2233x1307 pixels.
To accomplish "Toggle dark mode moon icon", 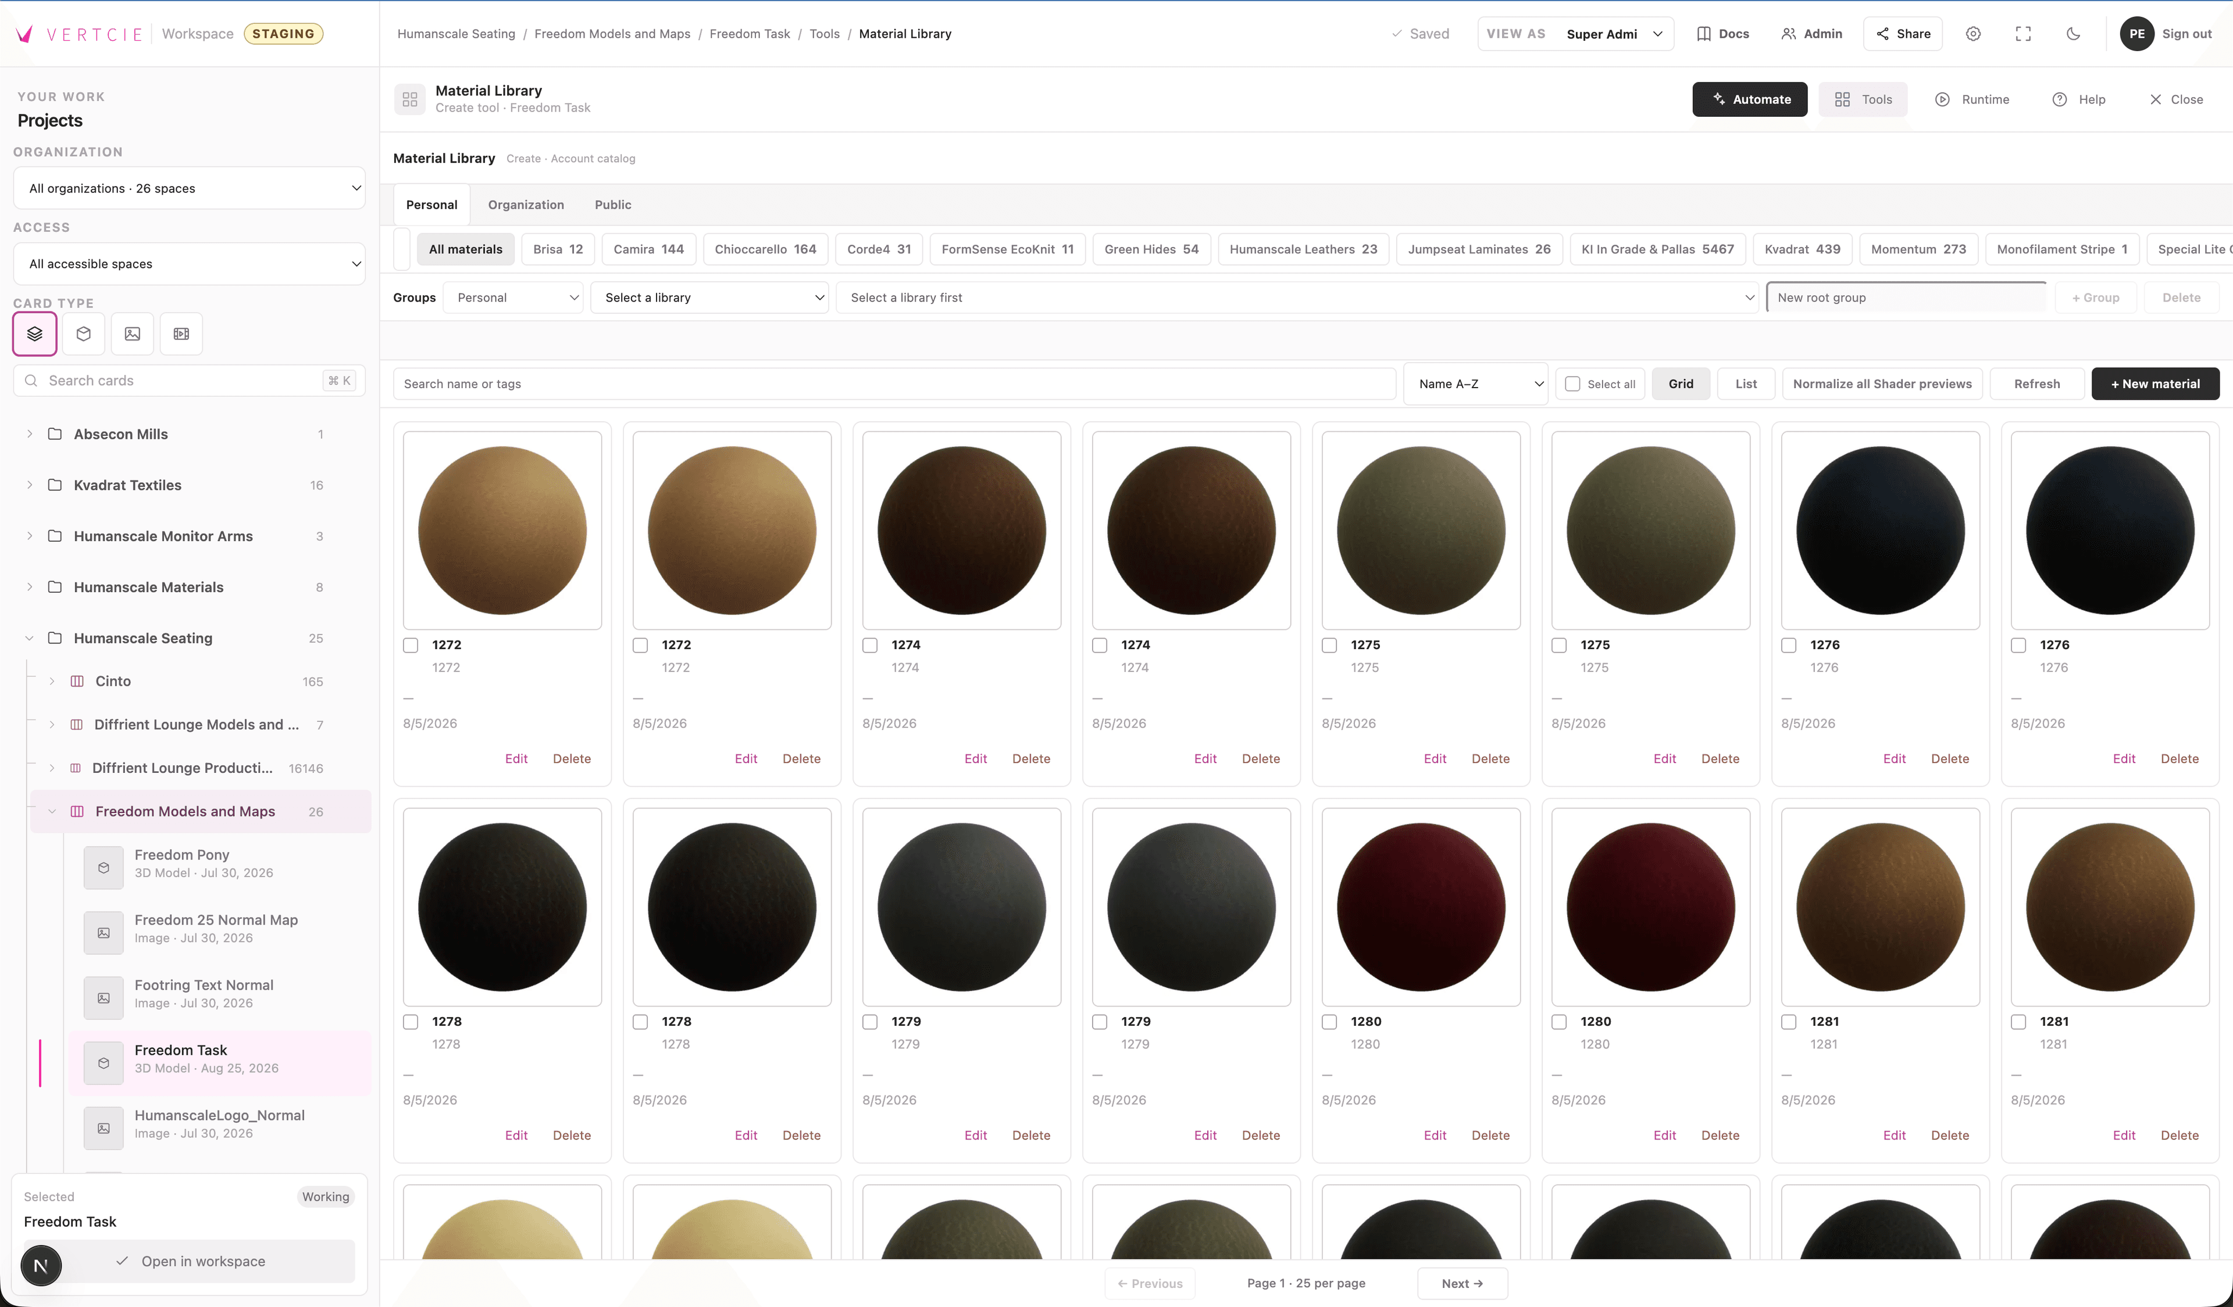I will [x=2074, y=34].
